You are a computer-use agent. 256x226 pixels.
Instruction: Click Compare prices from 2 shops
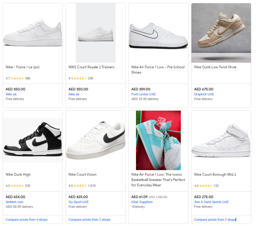coord(215,220)
